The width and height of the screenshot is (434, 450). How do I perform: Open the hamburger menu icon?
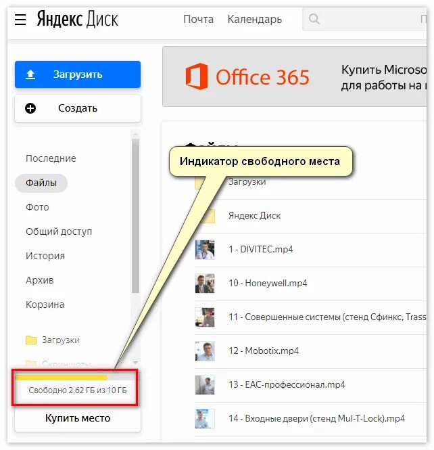tap(20, 20)
